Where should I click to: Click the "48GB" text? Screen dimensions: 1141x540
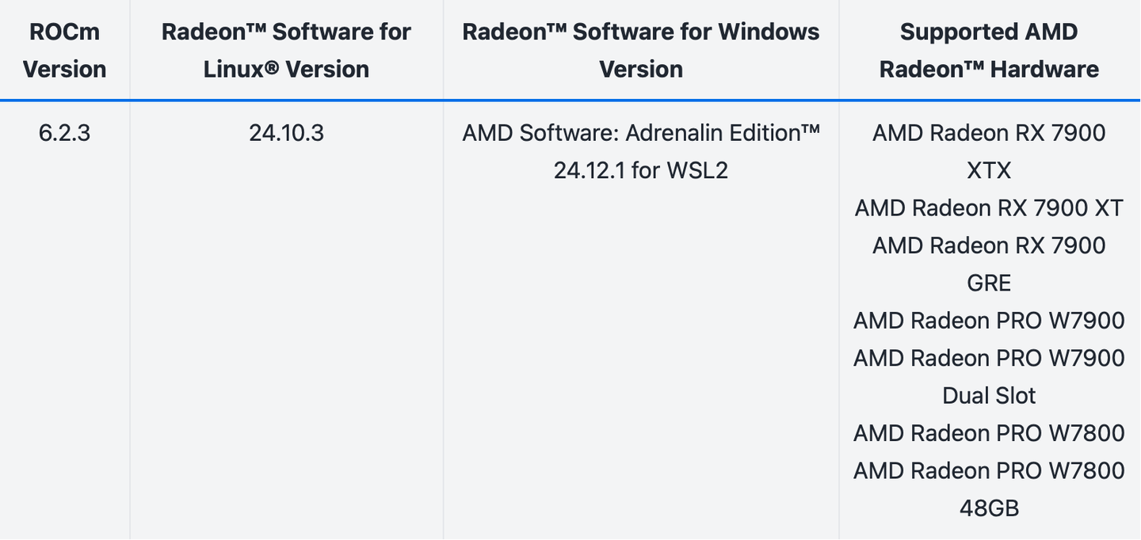coord(989,508)
